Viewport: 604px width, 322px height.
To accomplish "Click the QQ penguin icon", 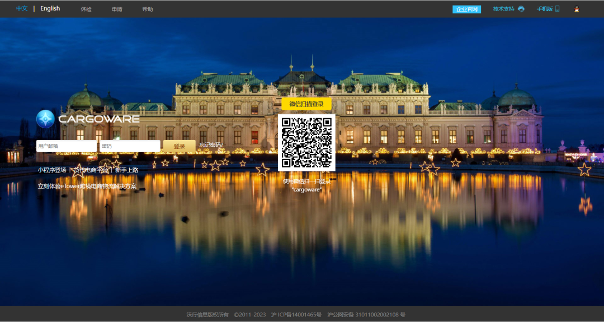I will [577, 9].
